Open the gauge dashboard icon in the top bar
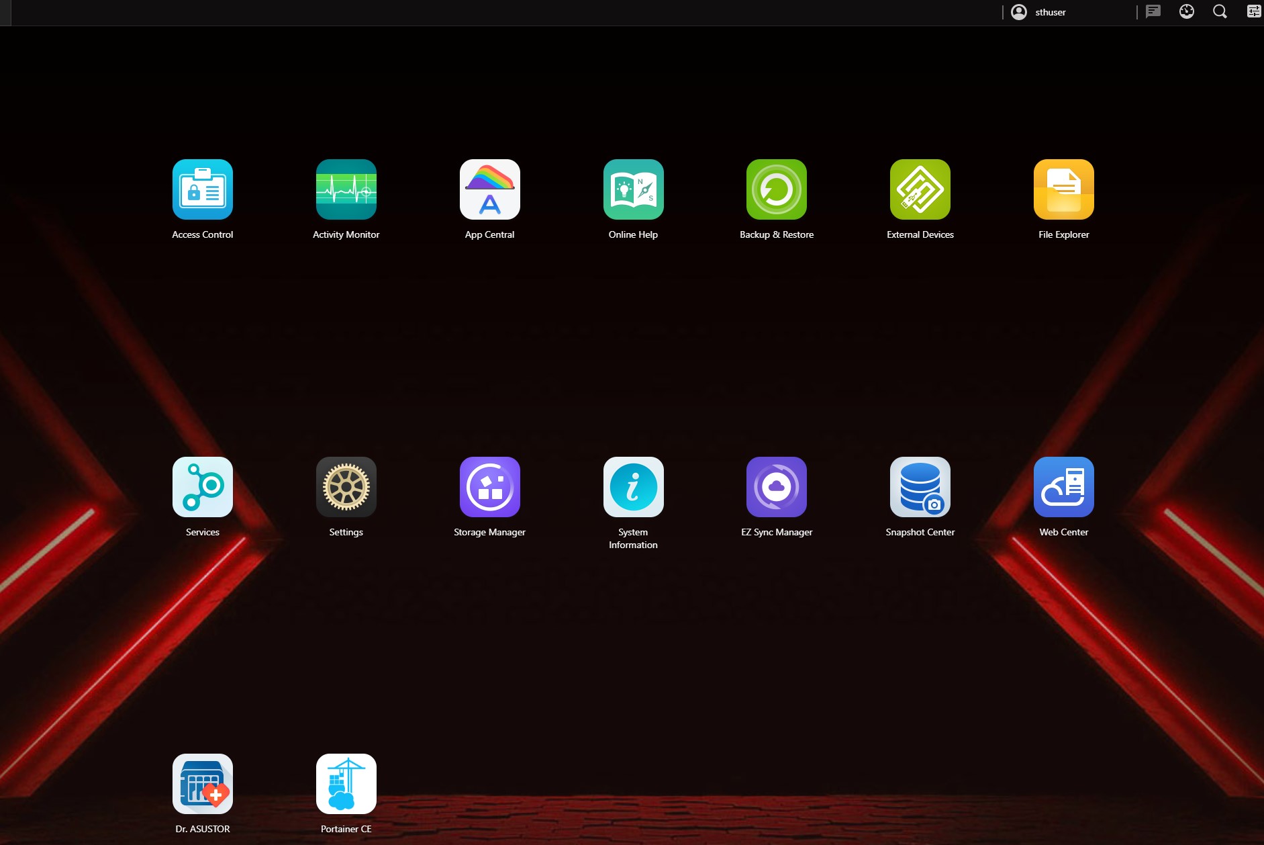 pyautogui.click(x=1187, y=12)
